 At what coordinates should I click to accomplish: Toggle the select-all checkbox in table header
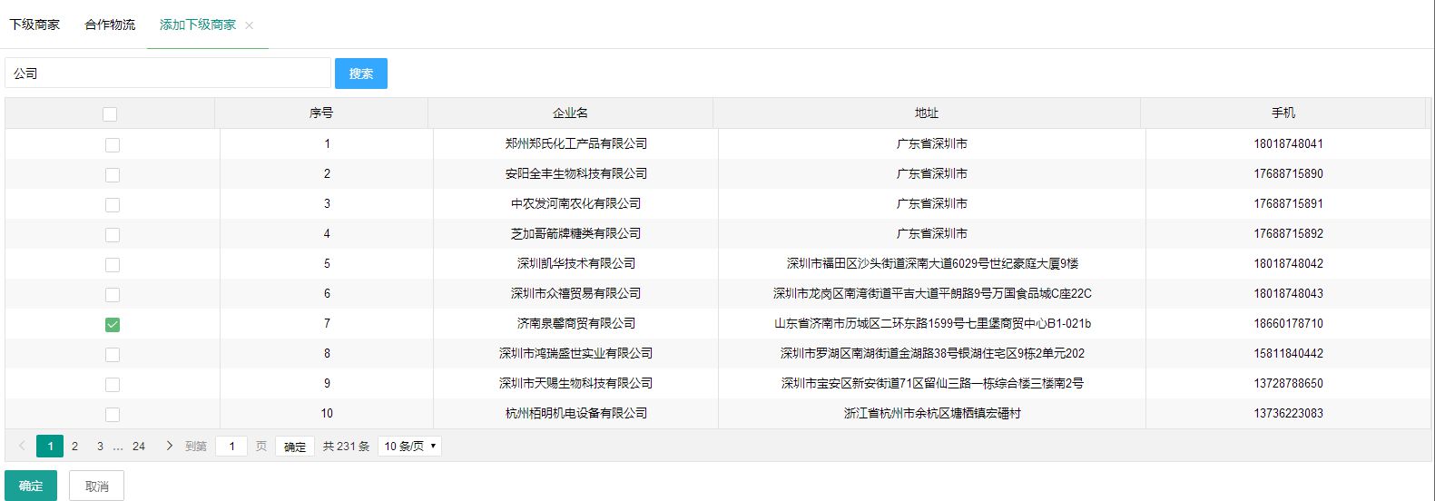pos(110,113)
